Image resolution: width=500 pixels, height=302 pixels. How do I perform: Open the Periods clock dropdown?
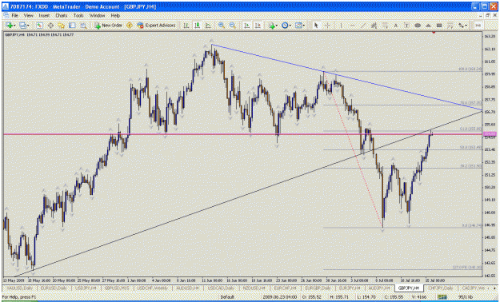[x=286, y=26]
